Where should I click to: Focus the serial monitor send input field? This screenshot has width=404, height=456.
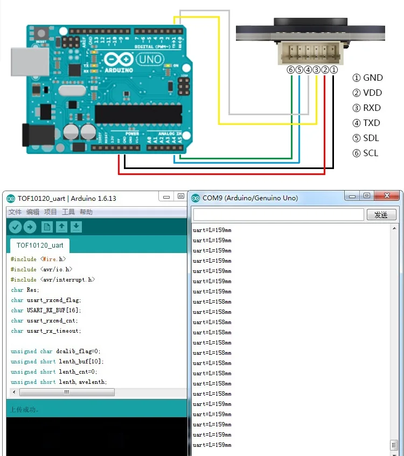pos(278,215)
